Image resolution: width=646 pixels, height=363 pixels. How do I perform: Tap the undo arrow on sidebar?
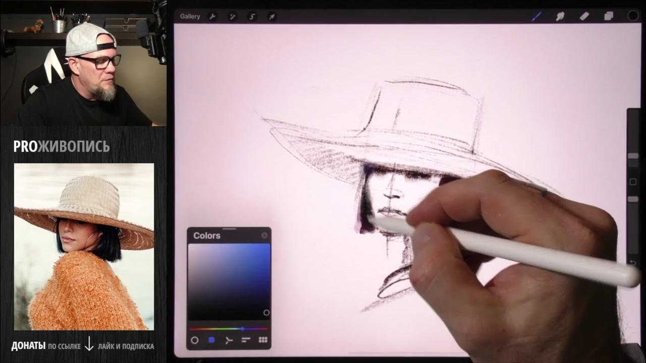[x=633, y=263]
